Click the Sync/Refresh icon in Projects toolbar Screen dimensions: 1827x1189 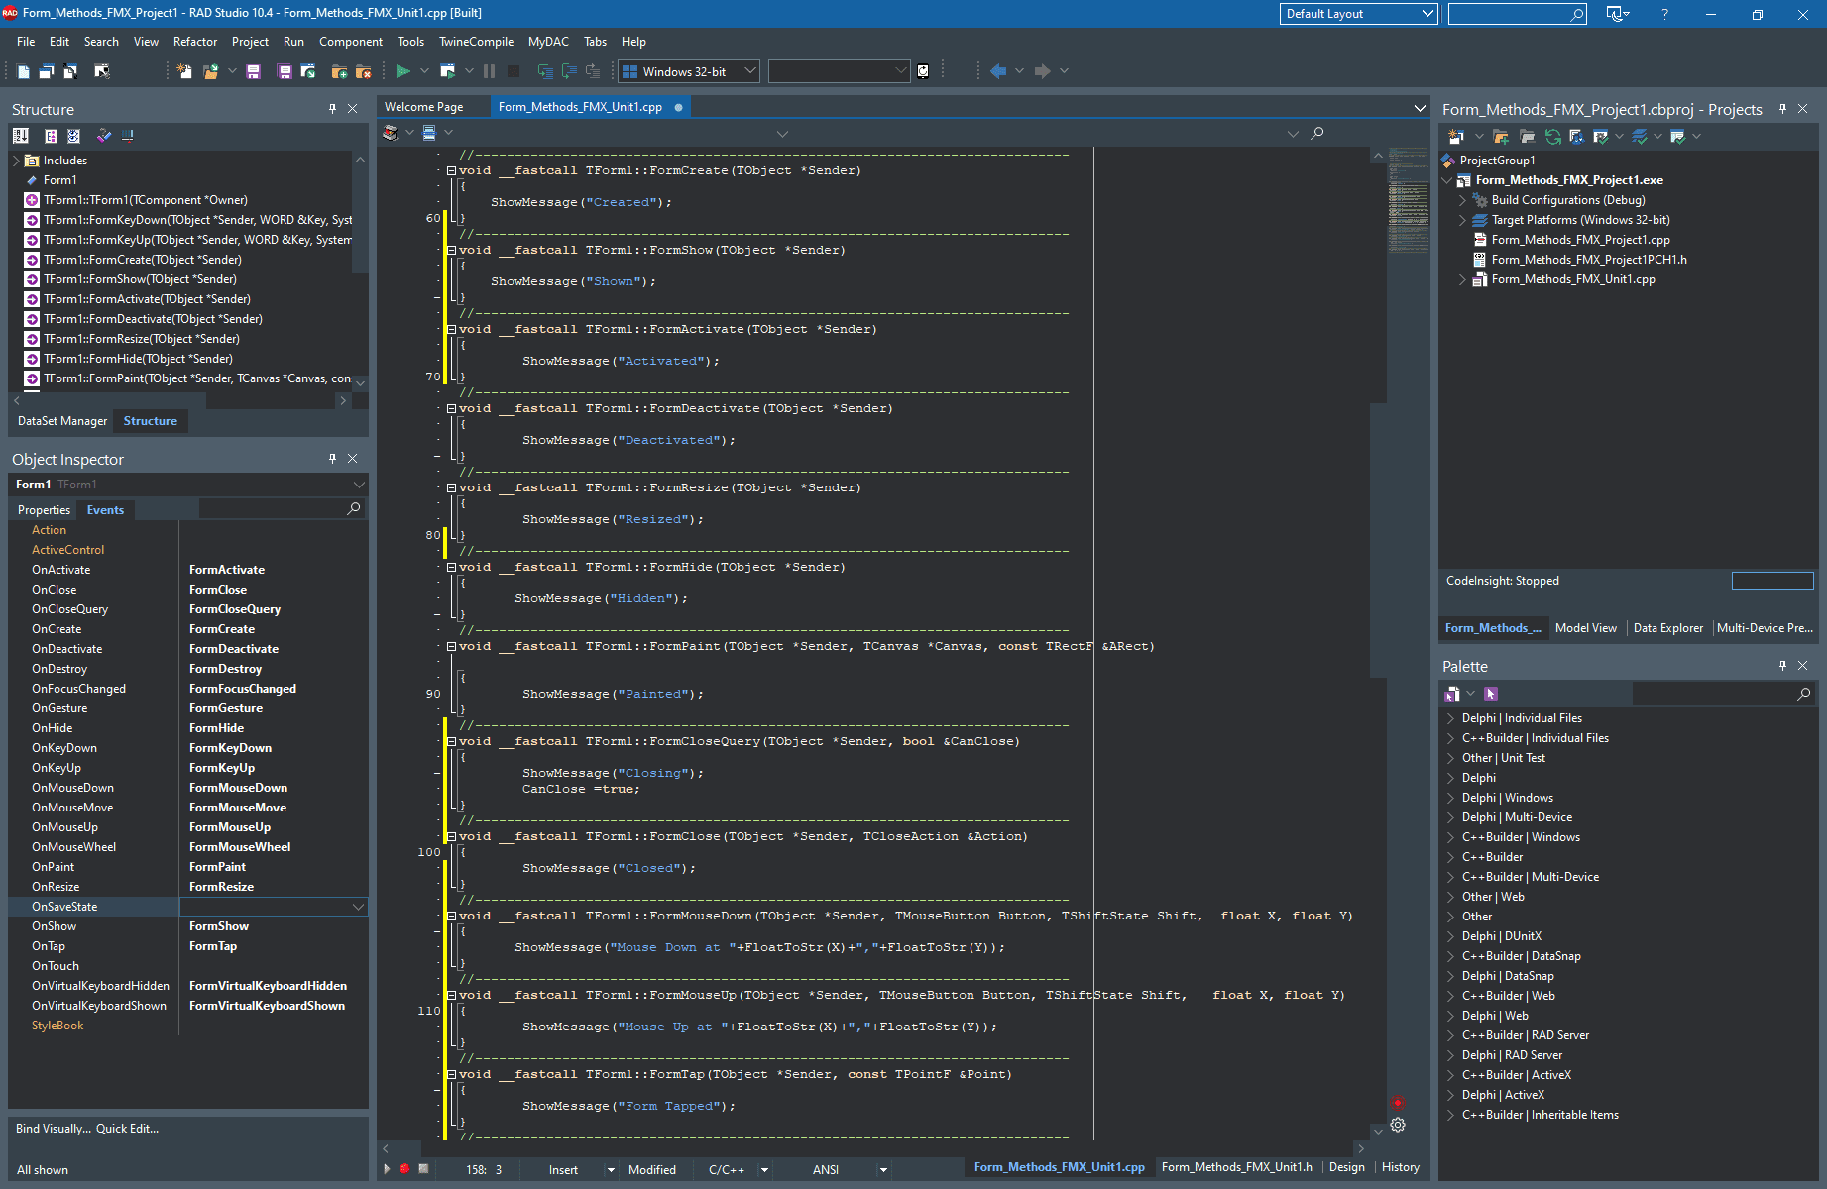1553,137
